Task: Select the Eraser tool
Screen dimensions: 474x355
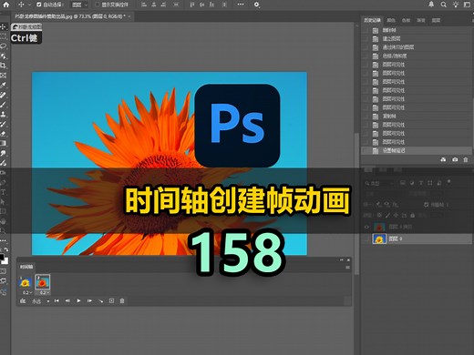Action: tap(4, 134)
